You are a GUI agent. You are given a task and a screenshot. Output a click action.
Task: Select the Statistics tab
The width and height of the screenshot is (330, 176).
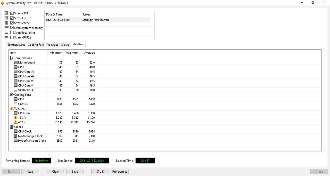[x=78, y=44]
